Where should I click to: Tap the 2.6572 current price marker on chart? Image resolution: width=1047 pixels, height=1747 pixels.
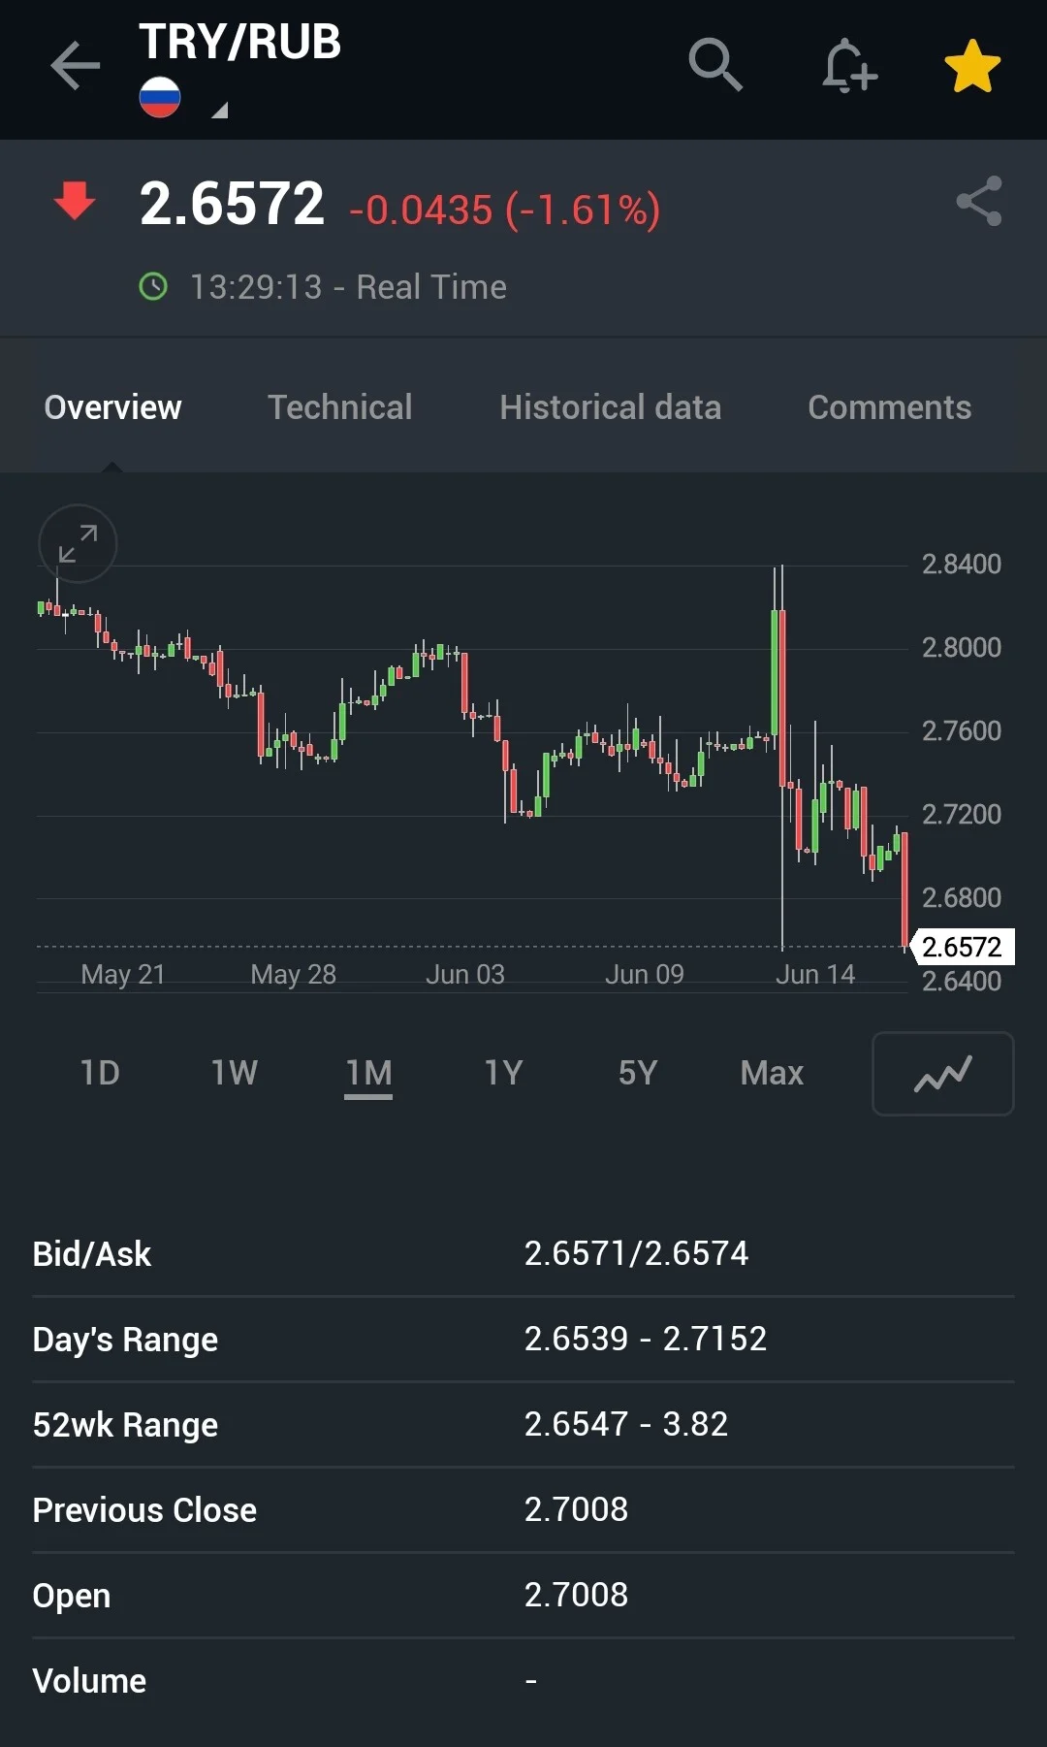point(963,947)
